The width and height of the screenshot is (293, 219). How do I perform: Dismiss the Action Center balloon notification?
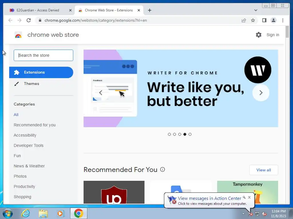click(249, 197)
